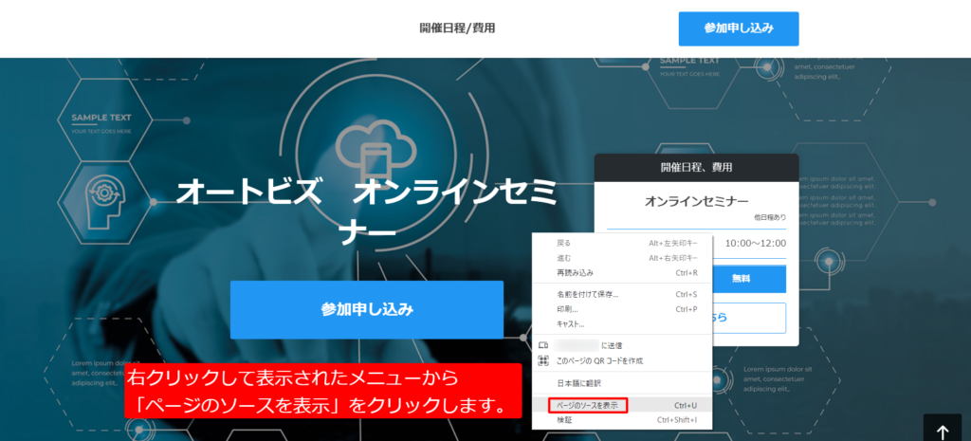Click the 10:00～12:00 time text
This screenshot has height=441, width=971.
pos(756,244)
